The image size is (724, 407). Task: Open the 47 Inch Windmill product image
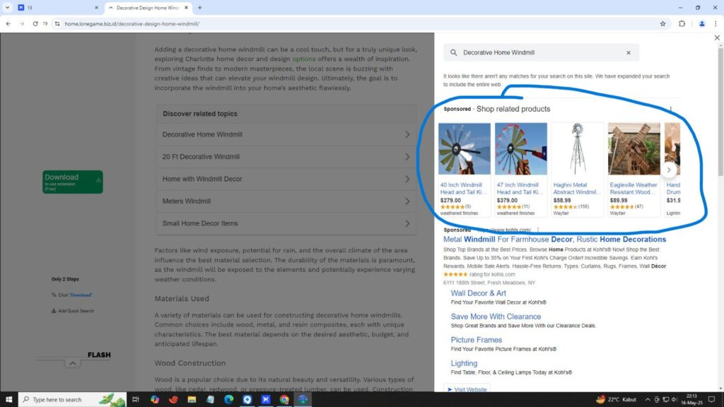pyautogui.click(x=521, y=148)
